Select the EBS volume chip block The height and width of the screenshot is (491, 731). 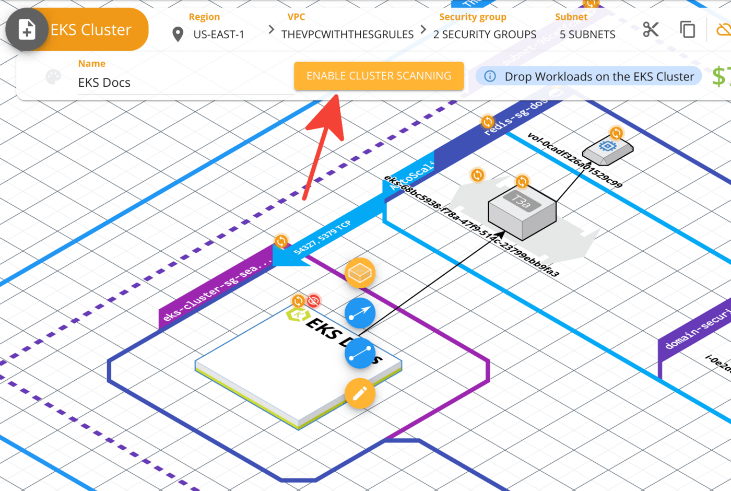click(x=607, y=150)
